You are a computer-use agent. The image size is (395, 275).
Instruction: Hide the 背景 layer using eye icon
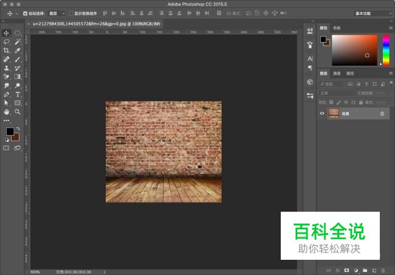click(322, 114)
